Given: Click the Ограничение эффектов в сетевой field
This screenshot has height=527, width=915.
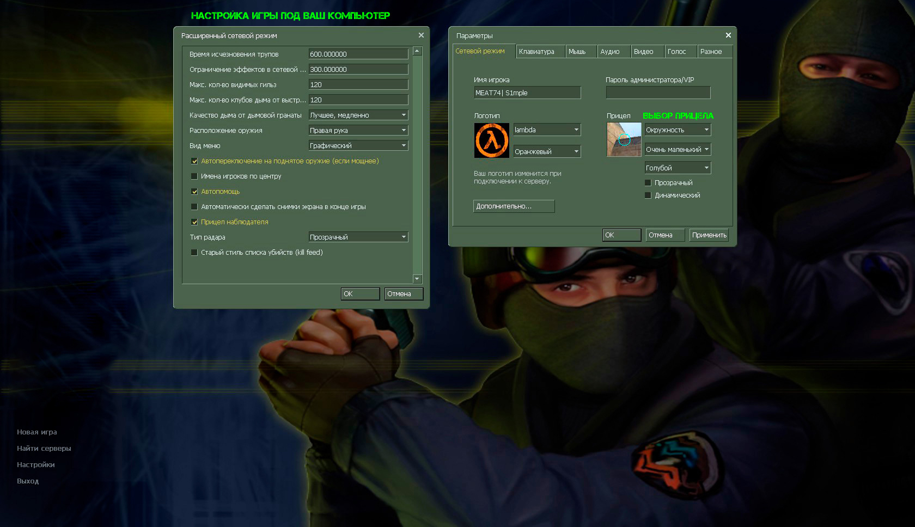Looking at the screenshot, I should [358, 70].
